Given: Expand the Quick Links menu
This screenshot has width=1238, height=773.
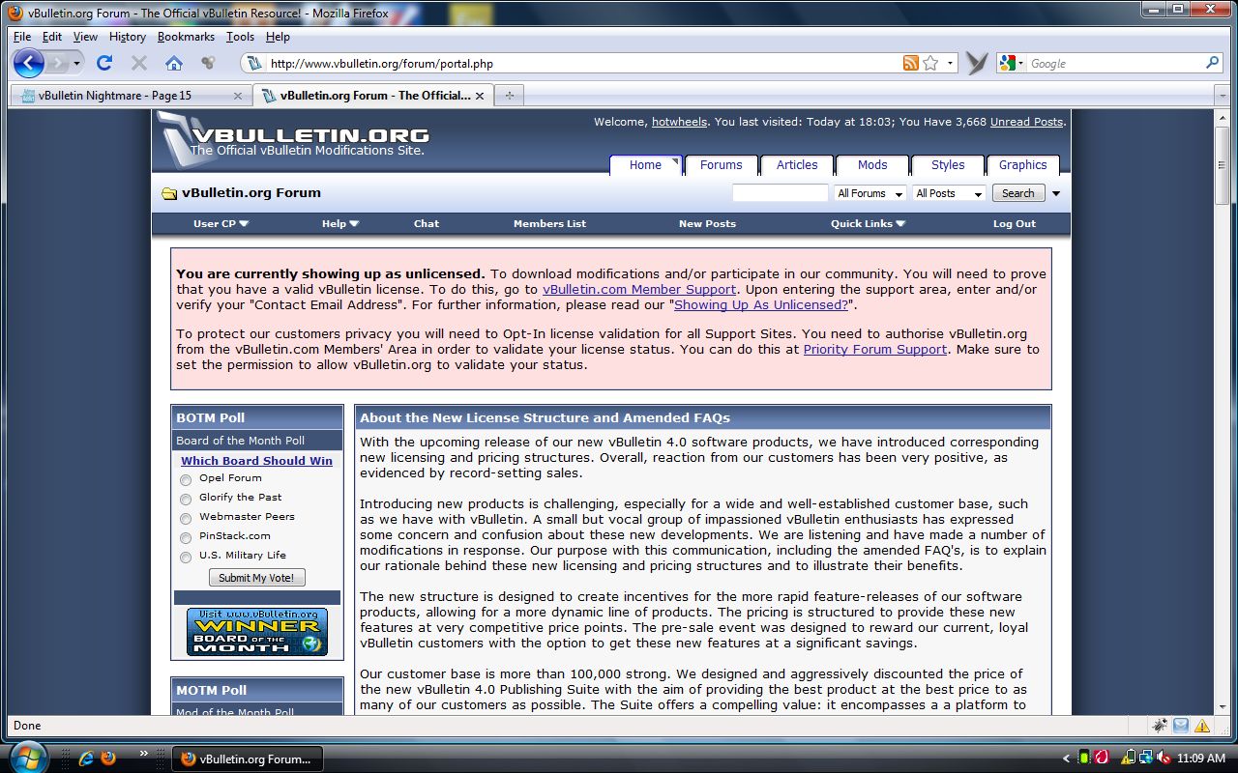Looking at the screenshot, I should 869,223.
